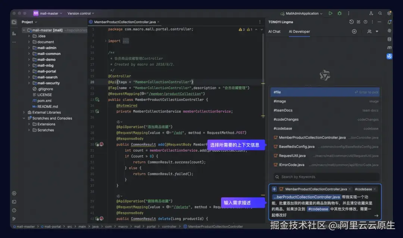403x238 pixels.
Task: Open IDE settings gear icon
Action: click(x=389, y=13)
